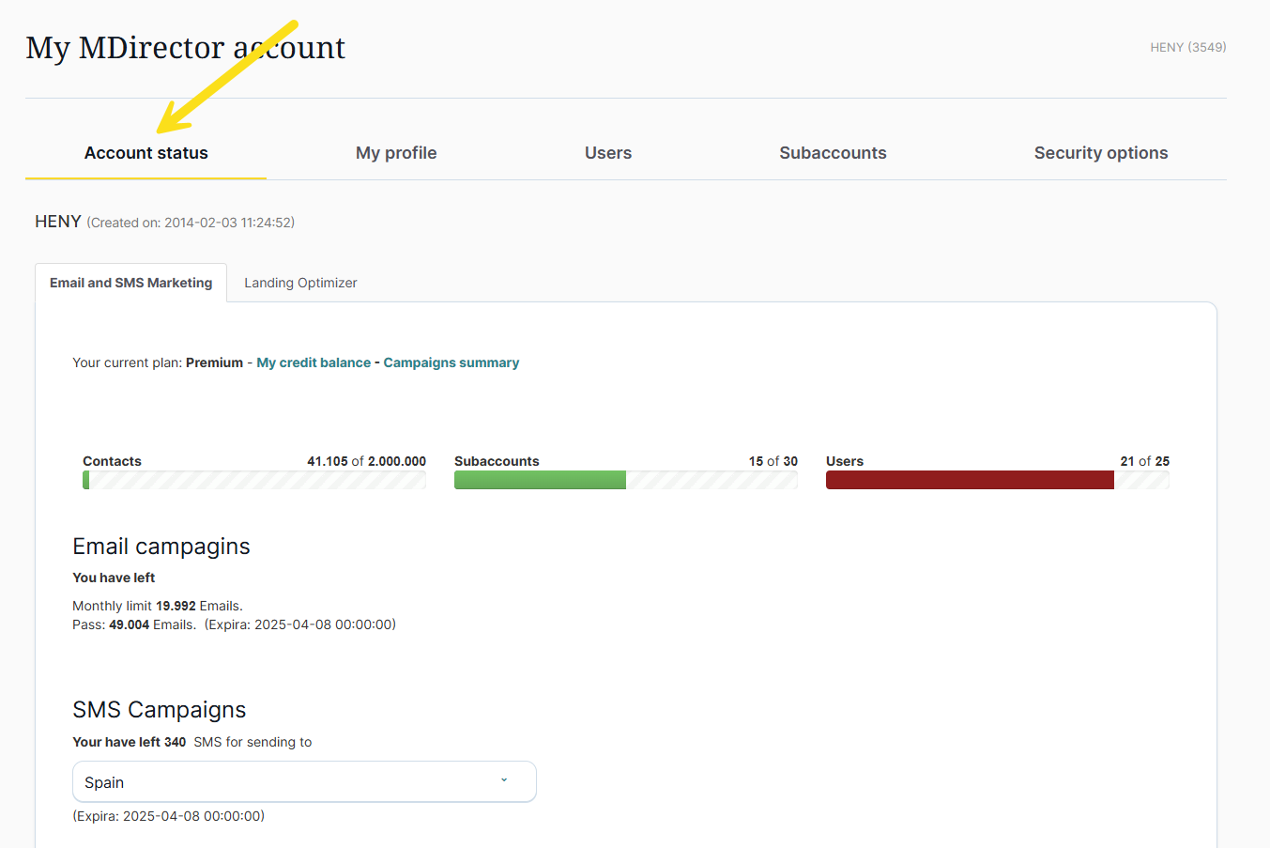The width and height of the screenshot is (1270, 848).
Task: Select the Email and SMS Marketing tab
Action: click(x=131, y=283)
